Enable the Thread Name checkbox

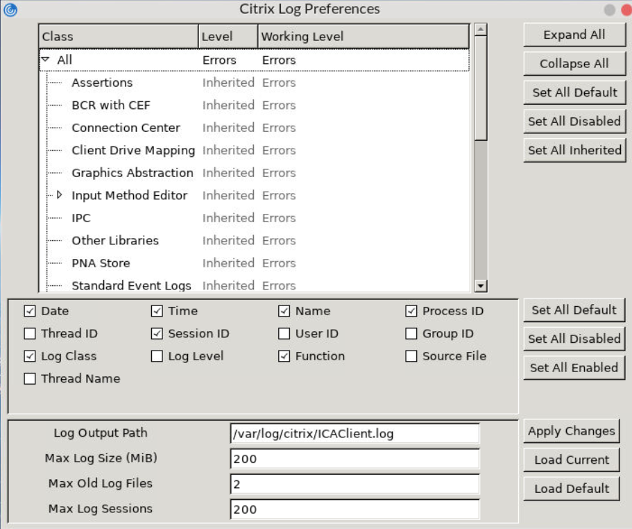29,378
